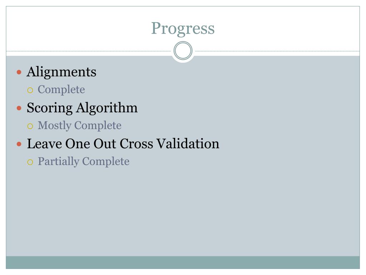
Task: Select the Alignments heading text
Action: (x=61, y=72)
